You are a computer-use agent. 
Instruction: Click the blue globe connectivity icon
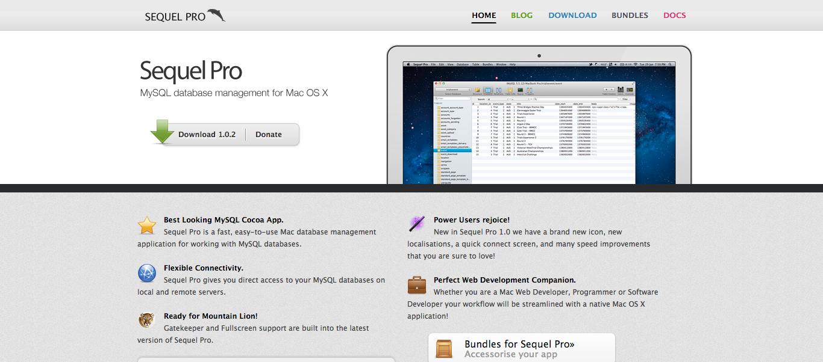tap(147, 273)
